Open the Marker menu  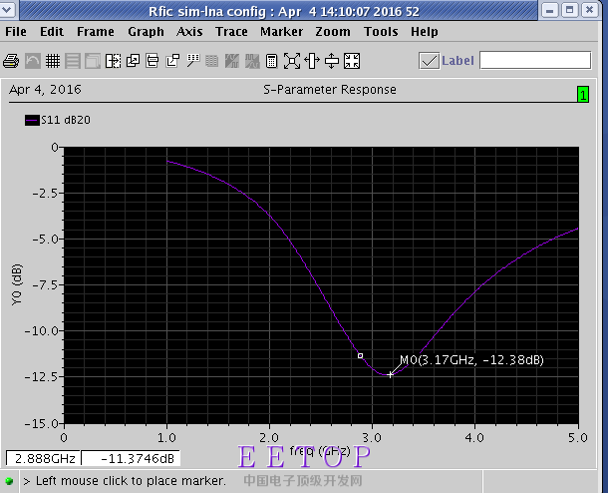(281, 32)
